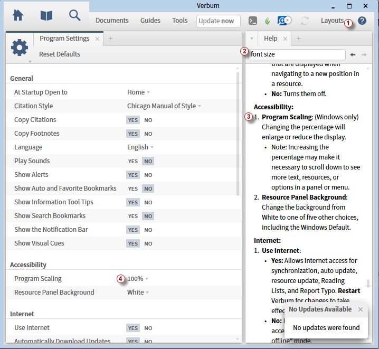Open the command box terminal icon
379x349 pixels.
[x=253, y=21]
